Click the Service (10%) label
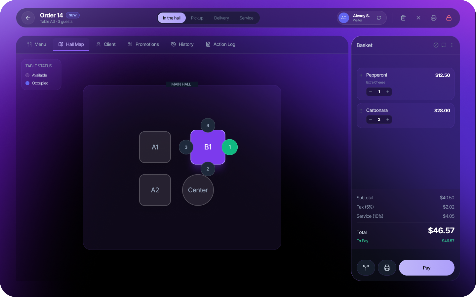Viewport: 476px width, 297px height. 370,216
